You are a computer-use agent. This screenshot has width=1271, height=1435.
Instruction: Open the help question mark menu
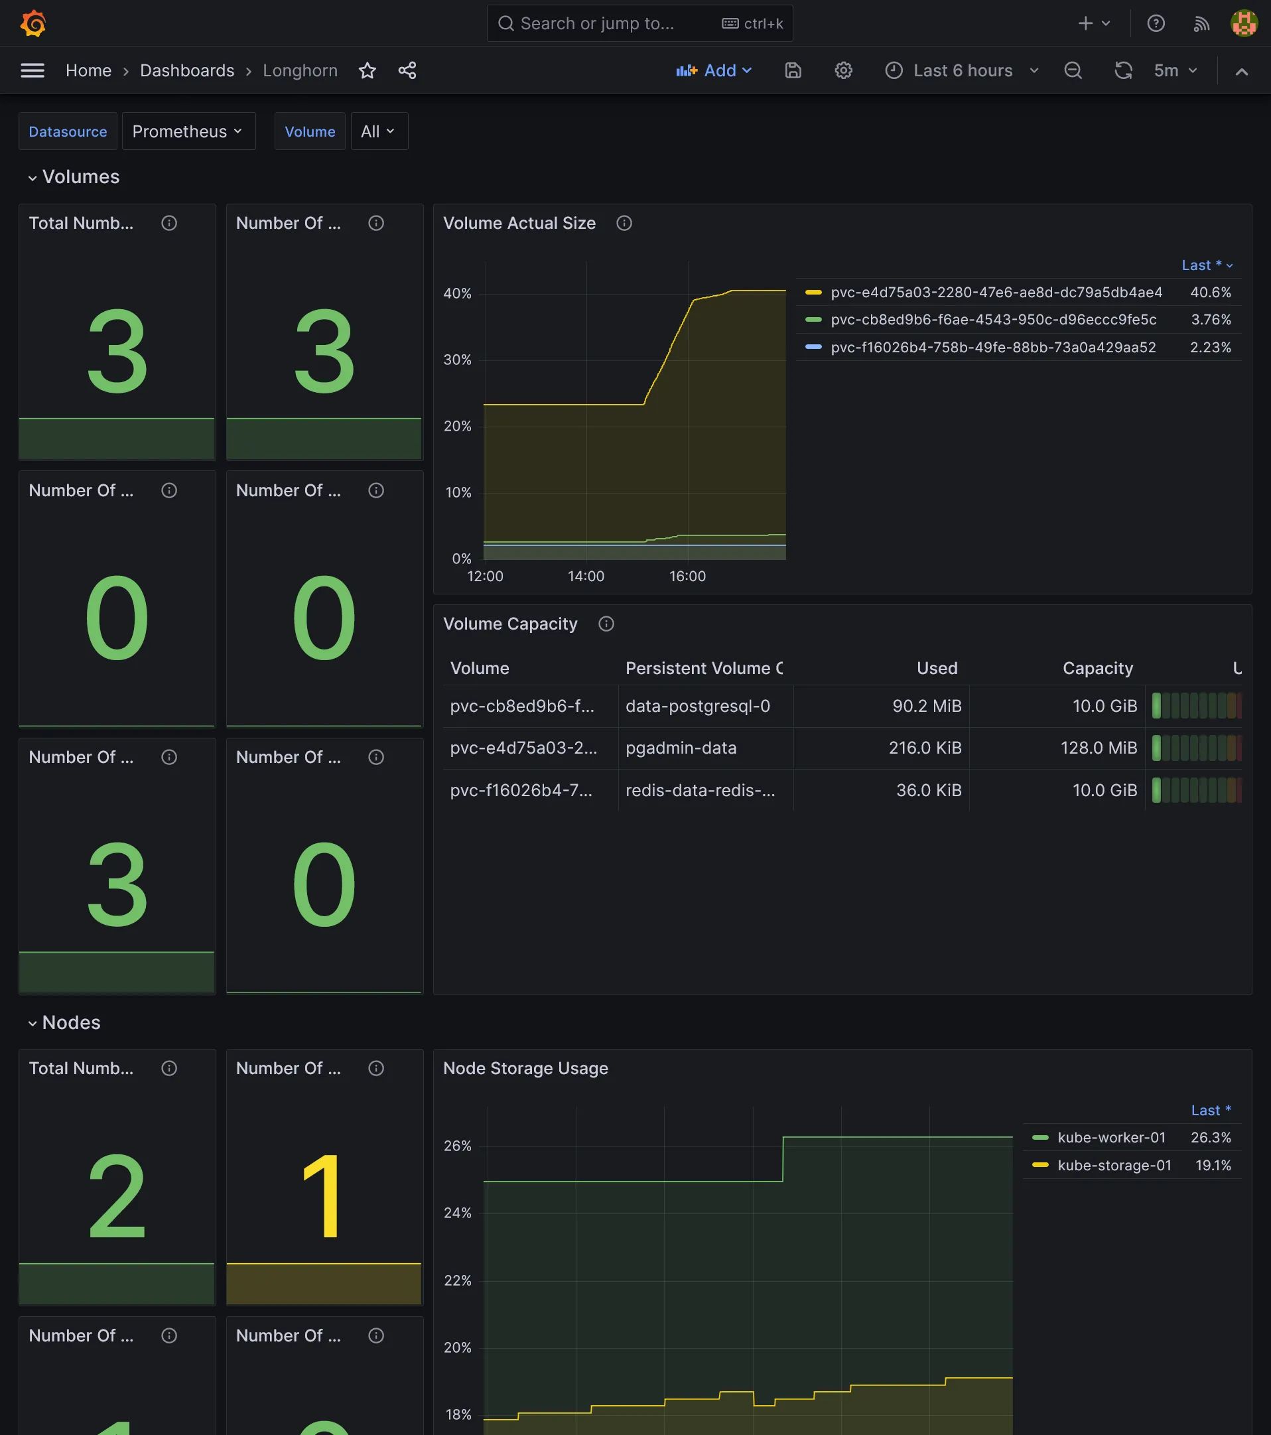click(x=1155, y=23)
